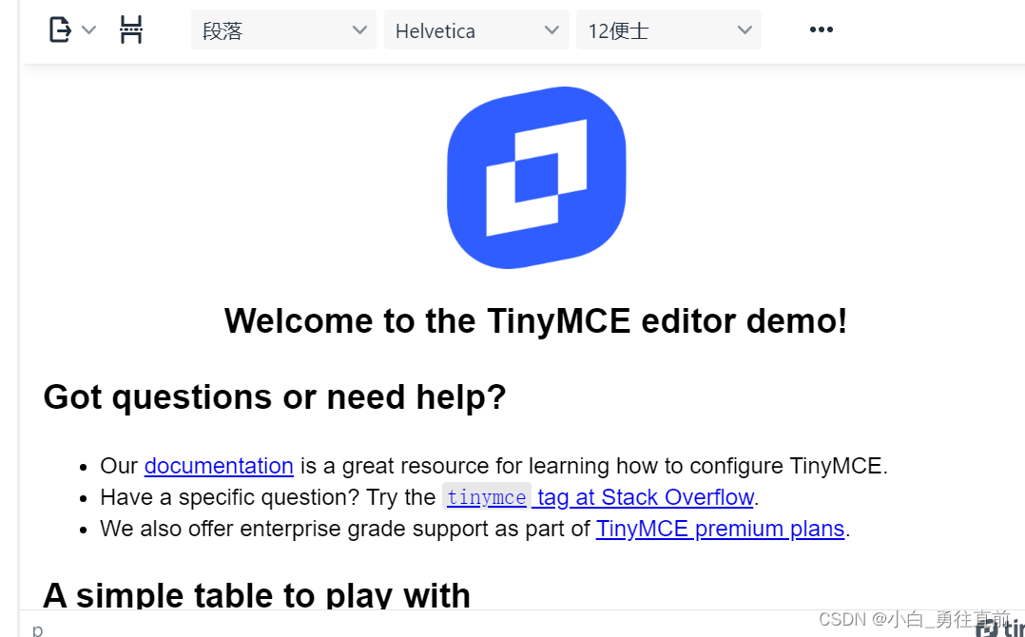
Task: Click the A simple table to play with heading
Action: point(256,595)
